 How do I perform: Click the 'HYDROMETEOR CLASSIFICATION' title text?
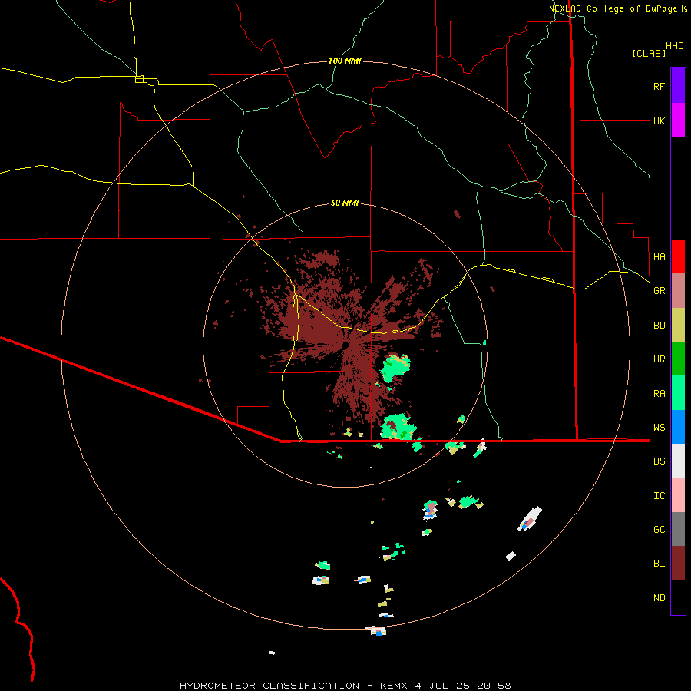tap(269, 686)
